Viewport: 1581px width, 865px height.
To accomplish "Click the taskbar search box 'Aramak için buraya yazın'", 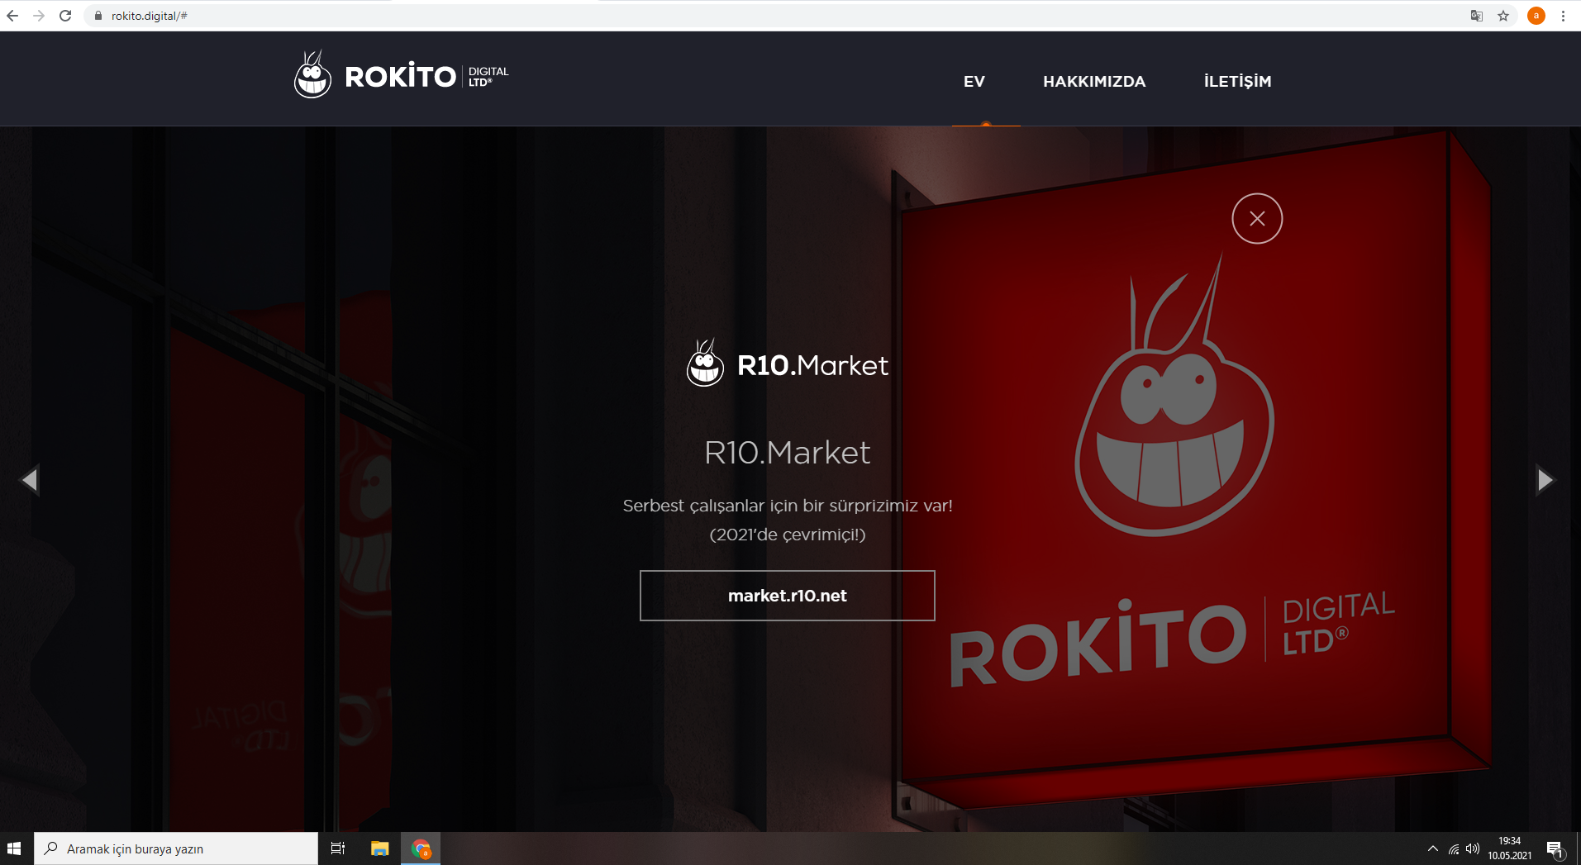I will click(x=176, y=848).
